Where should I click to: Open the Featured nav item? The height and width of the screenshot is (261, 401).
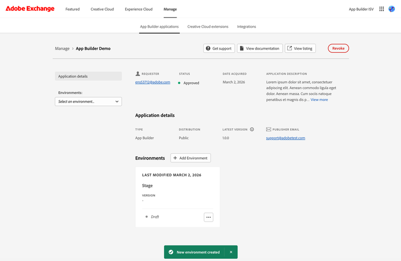72,9
